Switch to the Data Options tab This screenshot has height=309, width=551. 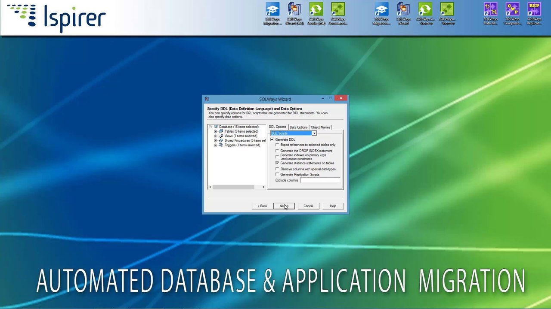(298, 127)
